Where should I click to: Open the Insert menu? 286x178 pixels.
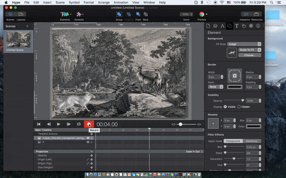(x=47, y=2)
